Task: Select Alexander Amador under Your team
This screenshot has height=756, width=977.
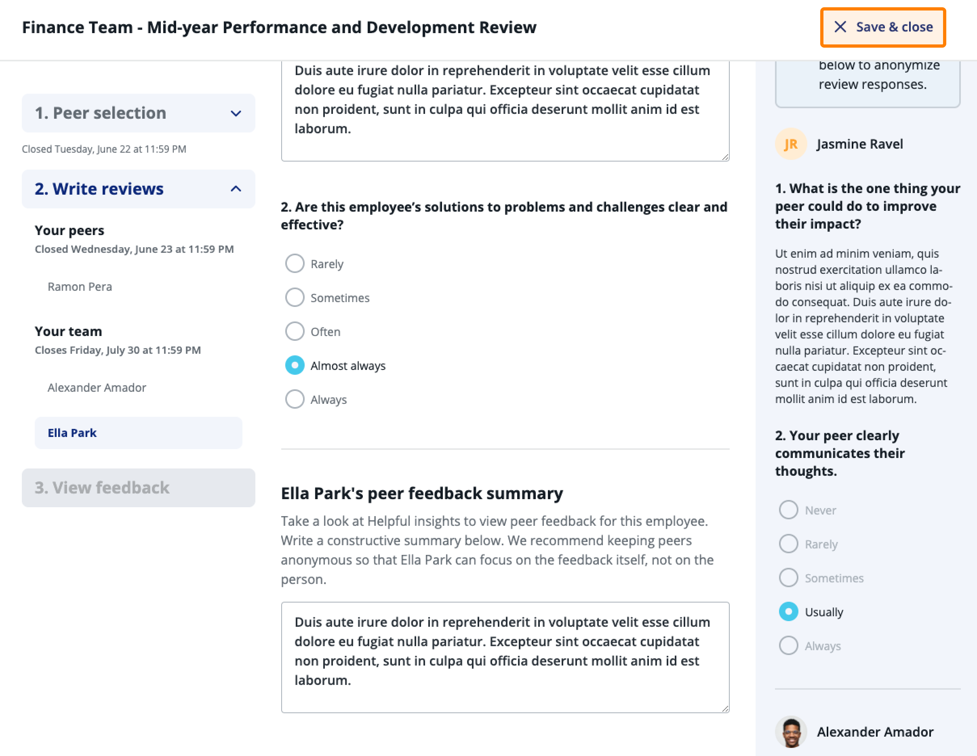Action: 97,388
